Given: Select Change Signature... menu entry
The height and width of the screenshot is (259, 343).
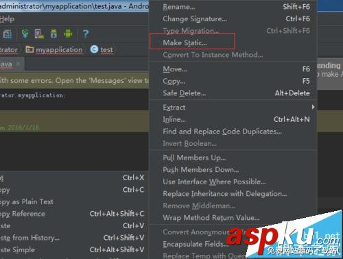Looking at the screenshot, I should click(x=233, y=18).
